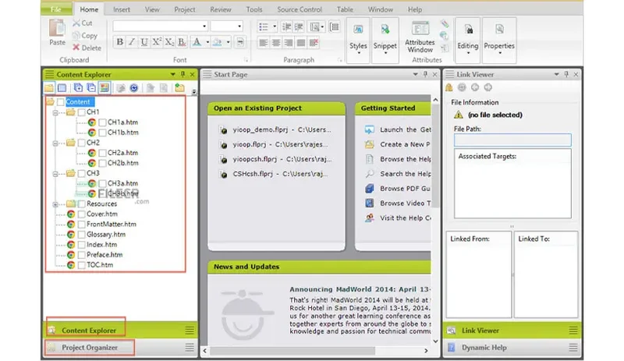Expand the Resources folder tree node
The height and width of the screenshot is (361, 624).
(55, 204)
